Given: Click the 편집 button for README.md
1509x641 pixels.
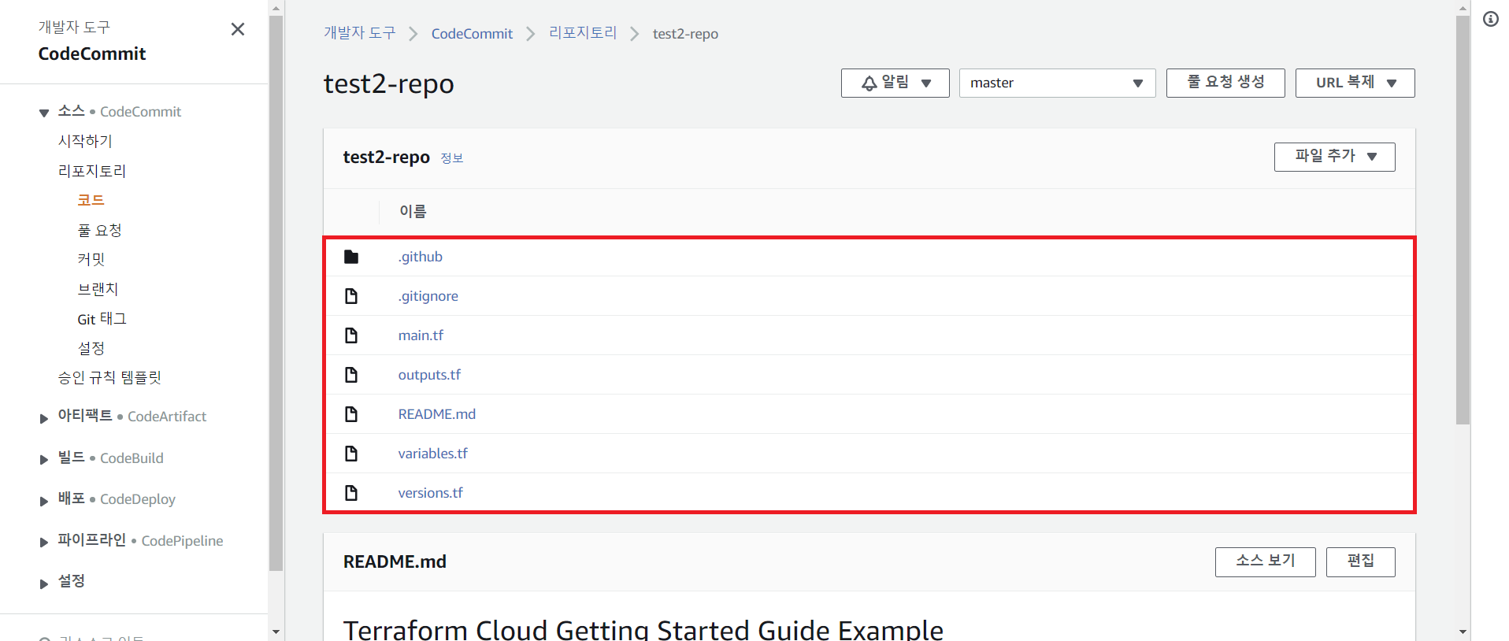Looking at the screenshot, I should coord(1360,562).
